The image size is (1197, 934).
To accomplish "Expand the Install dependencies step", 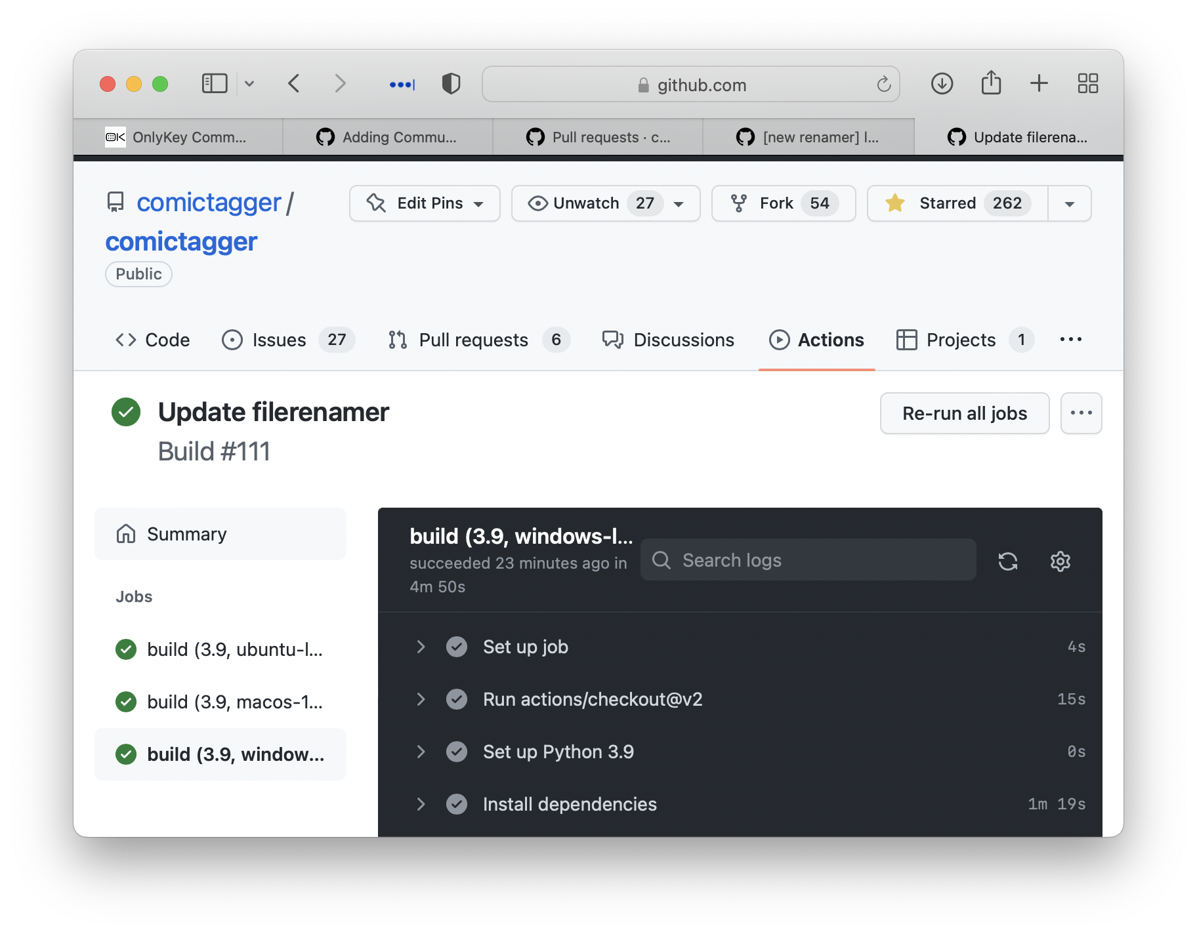I will 421,804.
